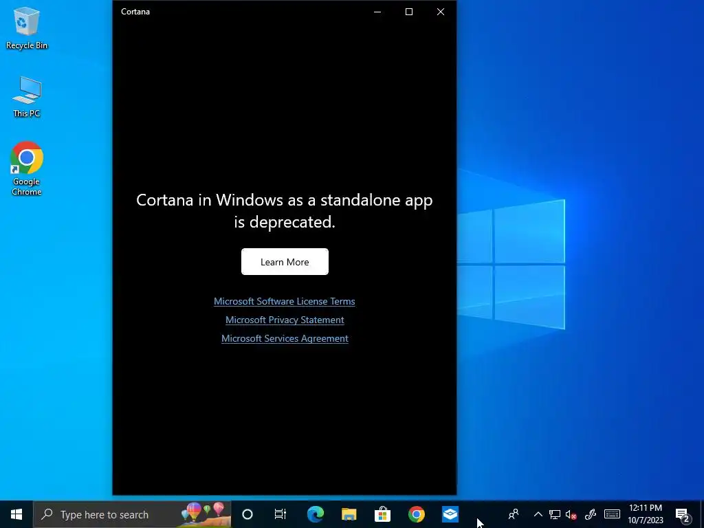Screen dimensions: 704x528
Task: Select the This PC desktop icon
Action: pyautogui.click(x=27, y=96)
